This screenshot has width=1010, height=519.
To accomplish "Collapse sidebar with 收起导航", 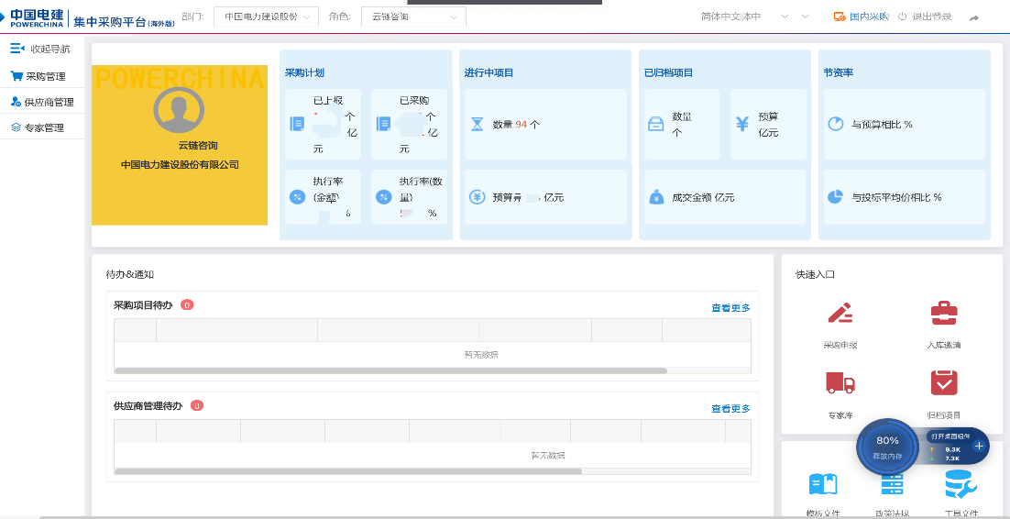I will (40, 49).
